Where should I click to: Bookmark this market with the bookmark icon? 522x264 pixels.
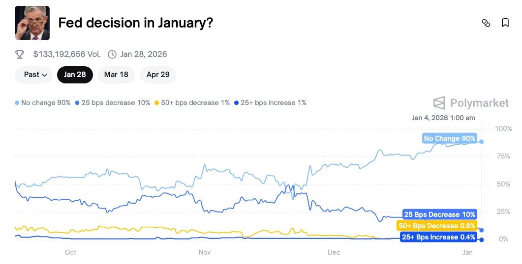[505, 23]
